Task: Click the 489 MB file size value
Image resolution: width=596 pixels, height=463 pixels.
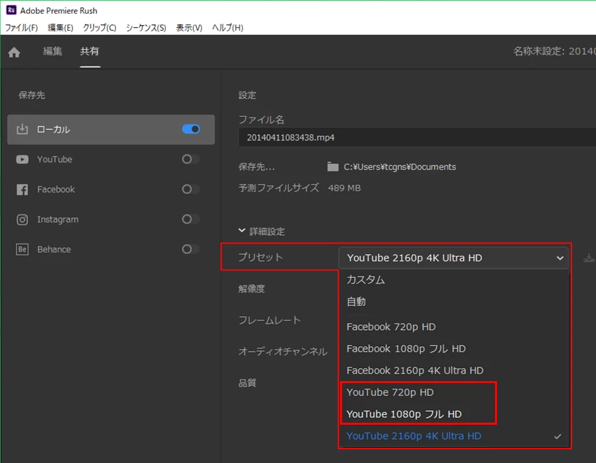Action: pyautogui.click(x=344, y=188)
